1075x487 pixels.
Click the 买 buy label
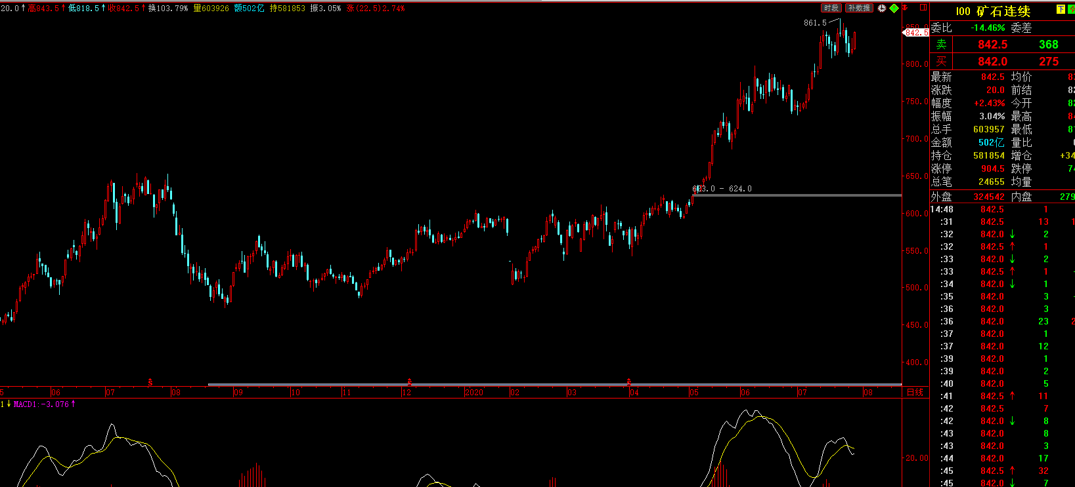click(941, 61)
